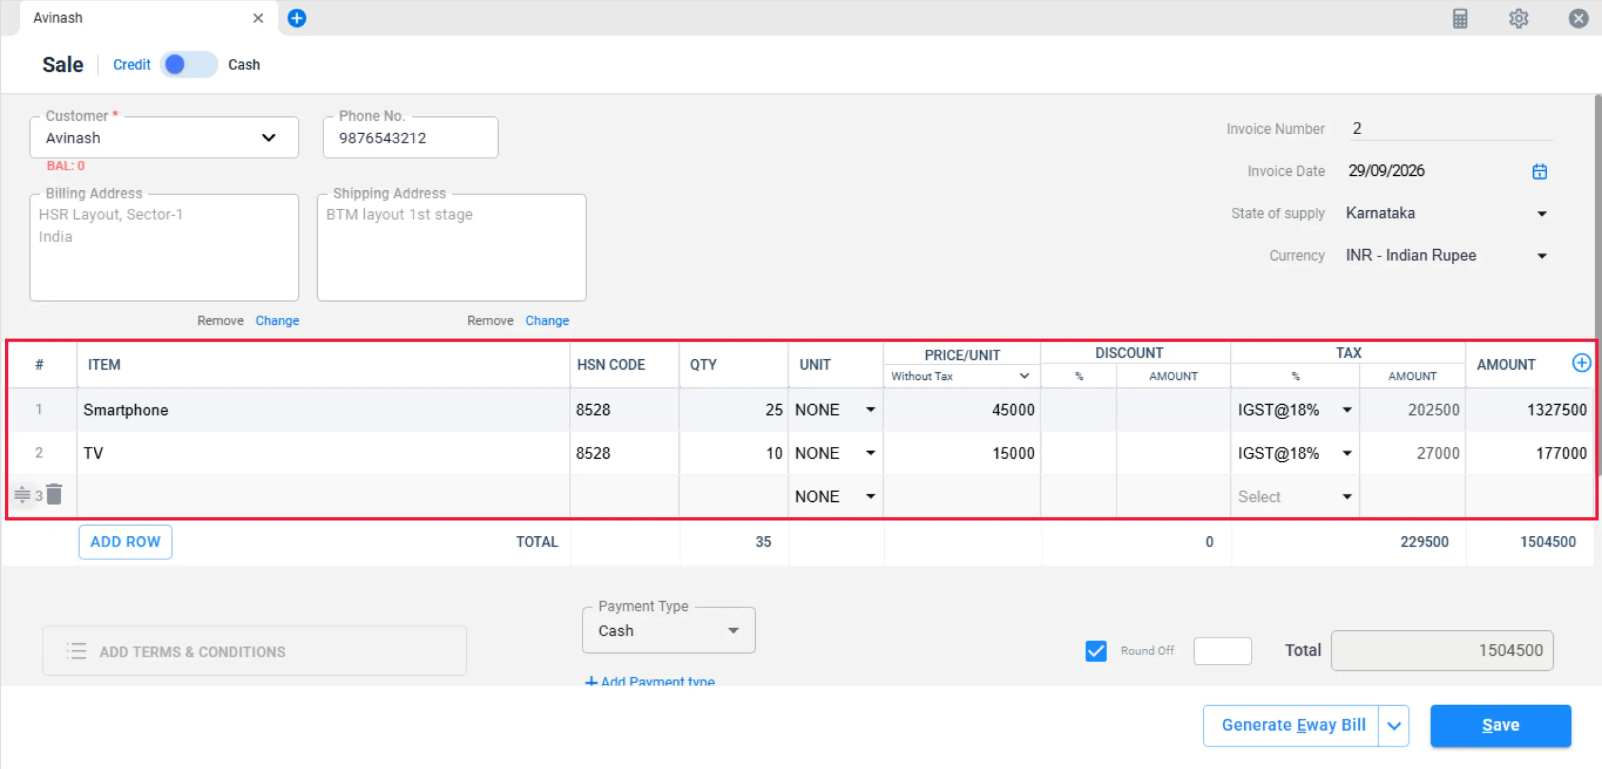Click Smartphone price 45000
Screen dimensions: 1602x769
961,410
